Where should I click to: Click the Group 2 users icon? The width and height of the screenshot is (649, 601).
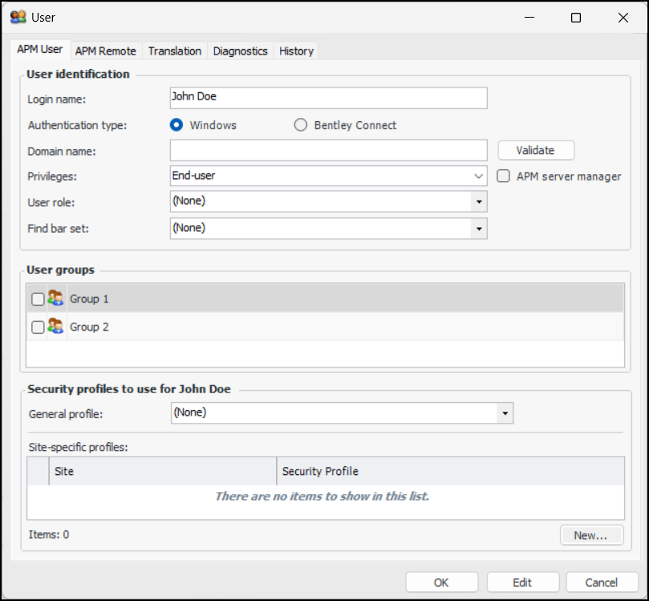click(x=55, y=327)
